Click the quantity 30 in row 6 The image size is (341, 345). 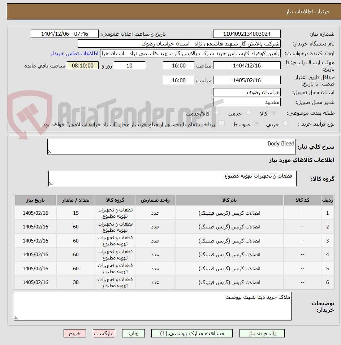[x=76, y=282]
